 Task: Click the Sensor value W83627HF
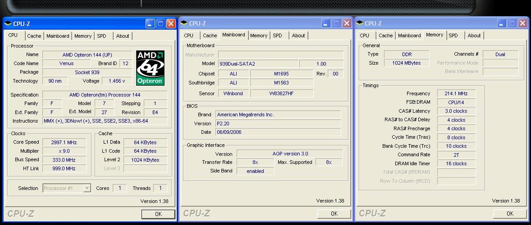click(282, 93)
